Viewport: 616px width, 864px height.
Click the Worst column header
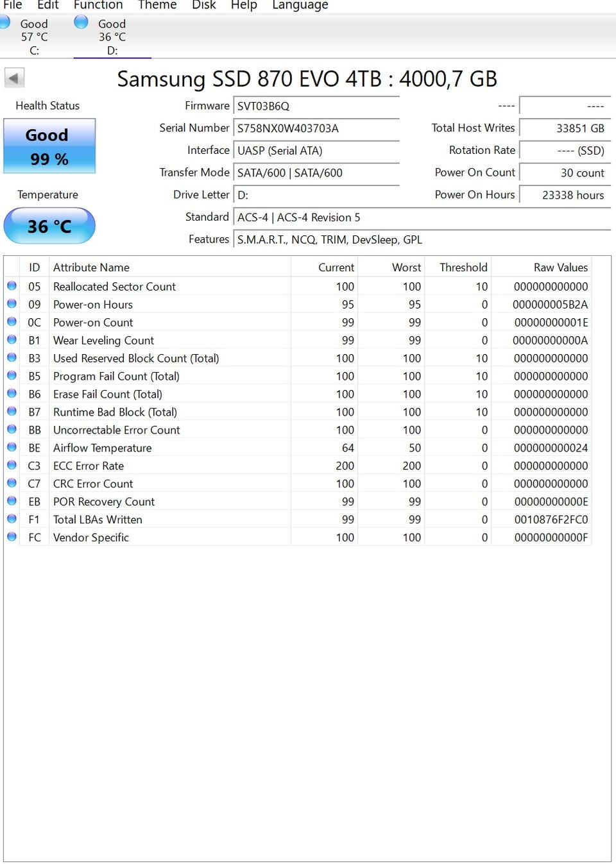pyautogui.click(x=391, y=267)
